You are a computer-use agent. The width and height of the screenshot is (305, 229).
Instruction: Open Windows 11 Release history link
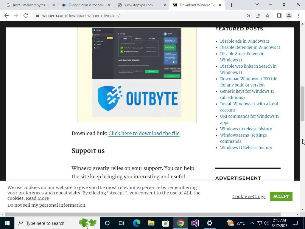246,148
